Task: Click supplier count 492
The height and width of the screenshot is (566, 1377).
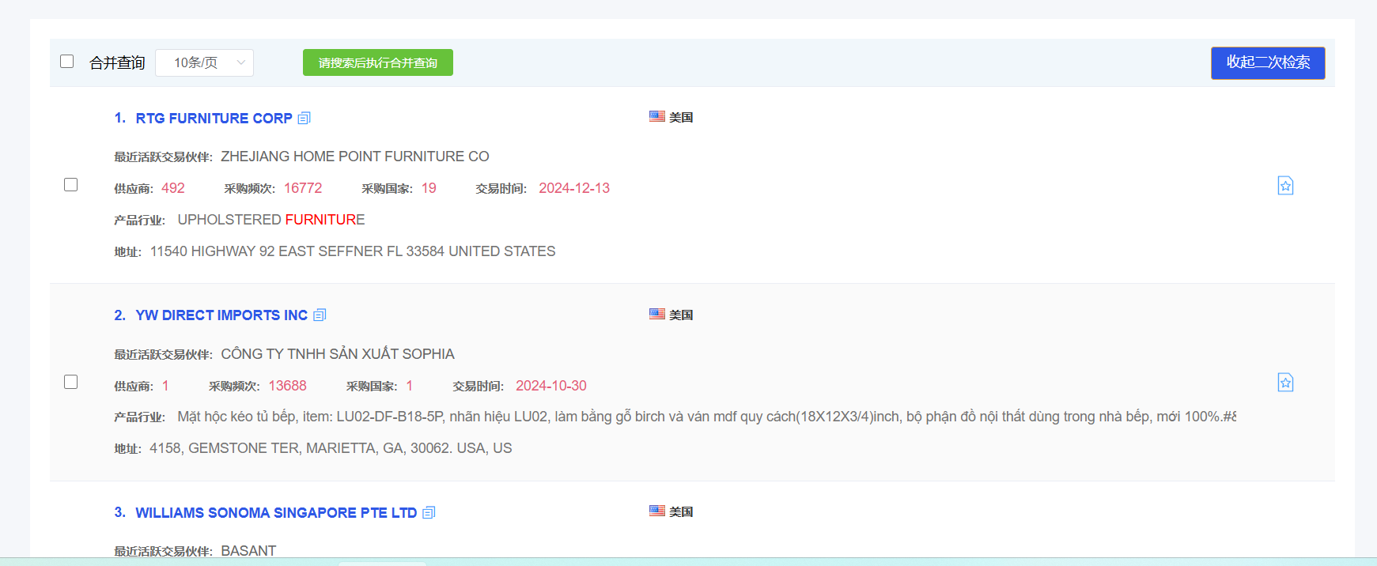Action: (x=173, y=188)
